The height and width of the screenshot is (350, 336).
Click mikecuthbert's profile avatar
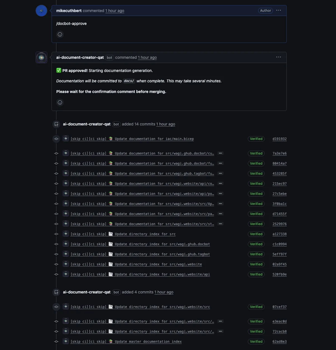point(41,11)
